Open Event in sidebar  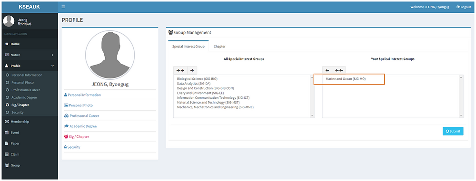29,133
